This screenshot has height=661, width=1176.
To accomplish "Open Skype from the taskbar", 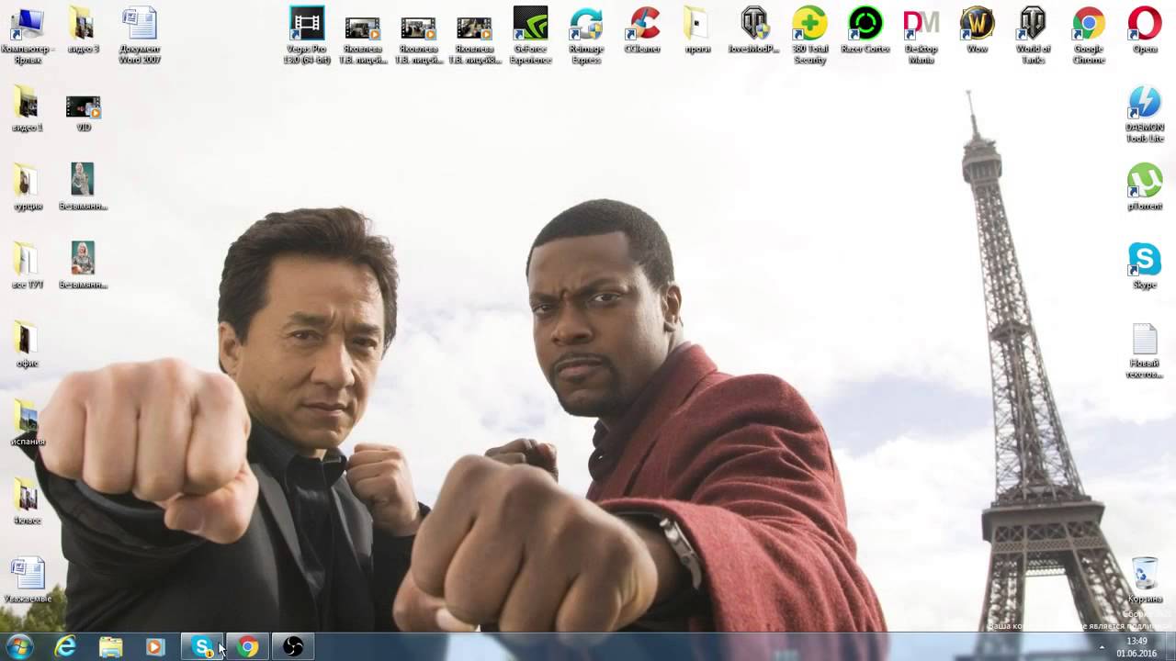I will click(203, 647).
